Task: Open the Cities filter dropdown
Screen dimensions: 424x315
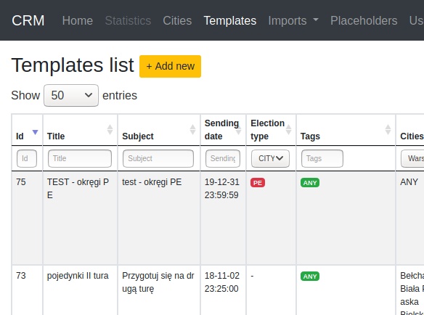Action: point(412,158)
